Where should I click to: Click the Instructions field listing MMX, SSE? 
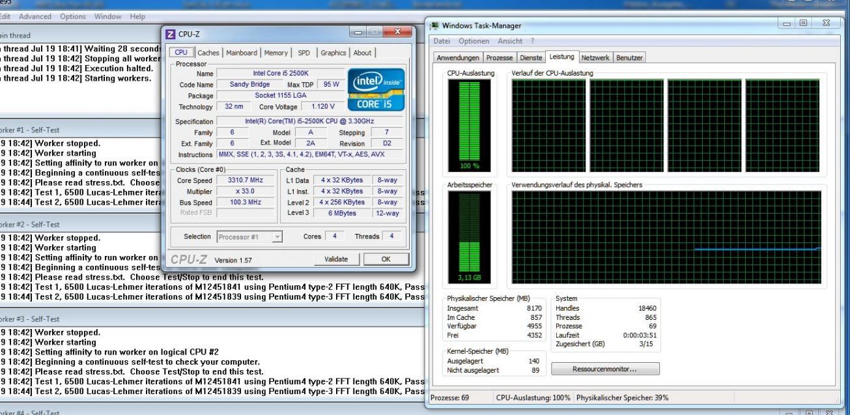pyautogui.click(x=309, y=154)
